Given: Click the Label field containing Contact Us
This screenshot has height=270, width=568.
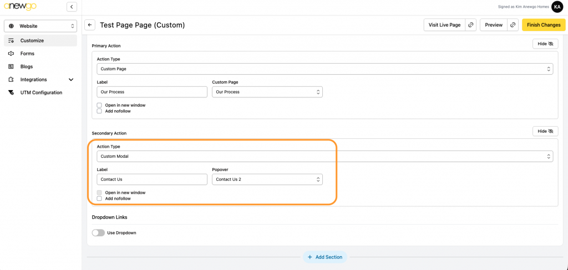Looking at the screenshot, I should click(x=151, y=179).
